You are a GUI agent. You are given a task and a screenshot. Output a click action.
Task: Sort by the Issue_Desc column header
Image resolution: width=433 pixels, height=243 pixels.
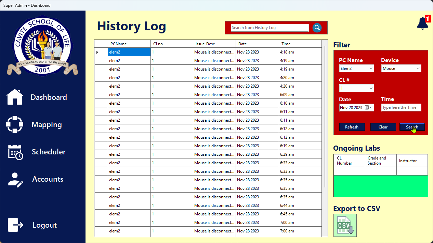214,44
